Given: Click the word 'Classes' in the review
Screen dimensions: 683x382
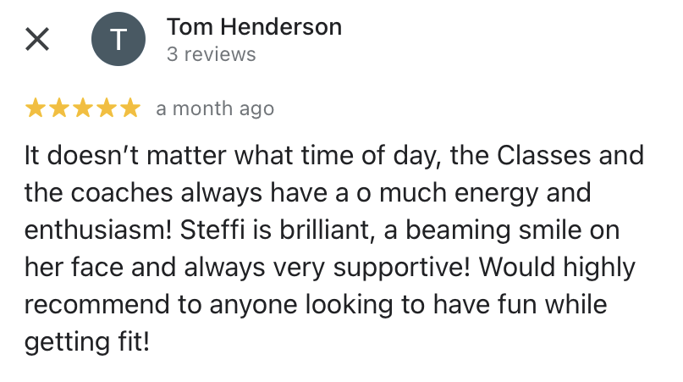Looking at the screenshot, I should click(x=543, y=155).
